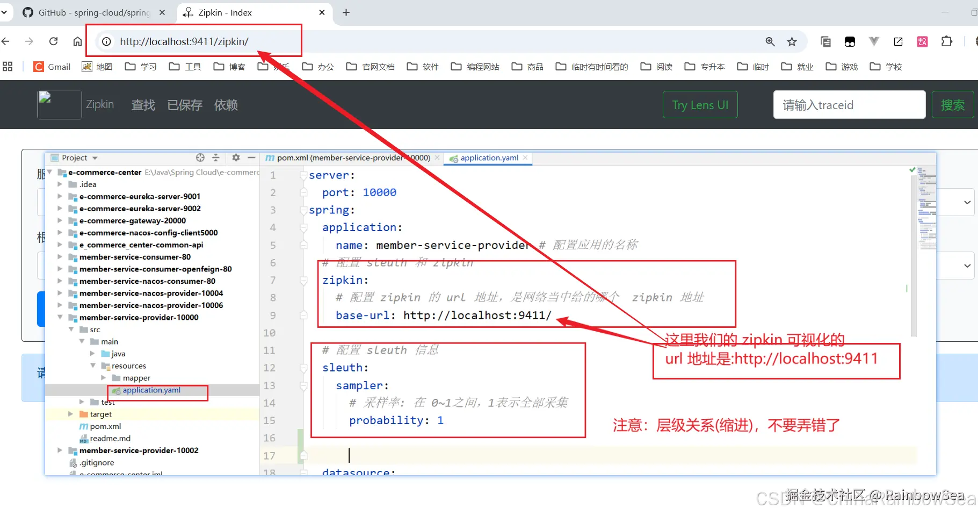Select member-service-nacos-provider-10004 module
This screenshot has width=978, height=516.
point(151,293)
